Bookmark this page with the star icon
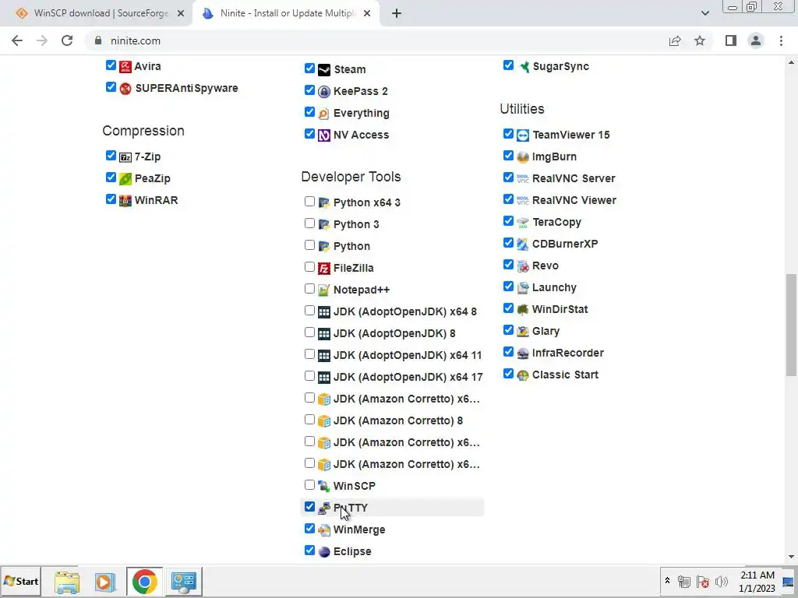 700,40
